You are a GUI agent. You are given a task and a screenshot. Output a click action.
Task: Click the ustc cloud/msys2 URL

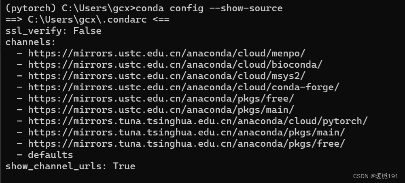(167, 76)
